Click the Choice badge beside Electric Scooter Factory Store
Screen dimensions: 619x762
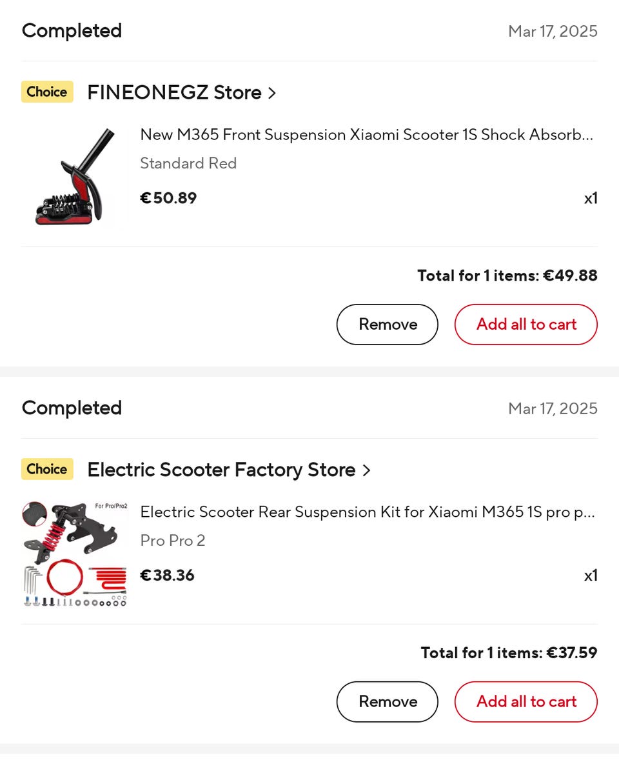click(47, 470)
